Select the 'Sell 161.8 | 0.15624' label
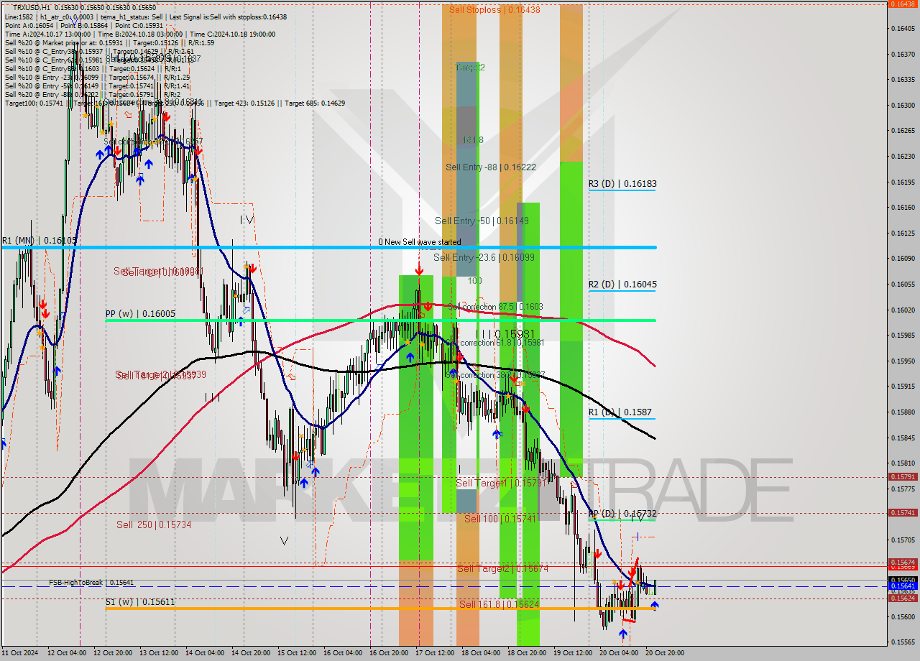920x661 pixels. point(499,604)
